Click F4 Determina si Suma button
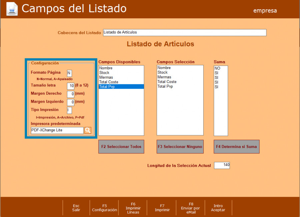This screenshot has height=217, width=300. coord(236,147)
